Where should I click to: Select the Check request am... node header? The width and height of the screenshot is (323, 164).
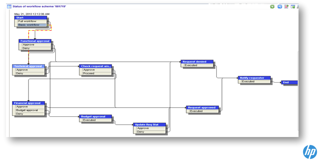(x=96, y=66)
